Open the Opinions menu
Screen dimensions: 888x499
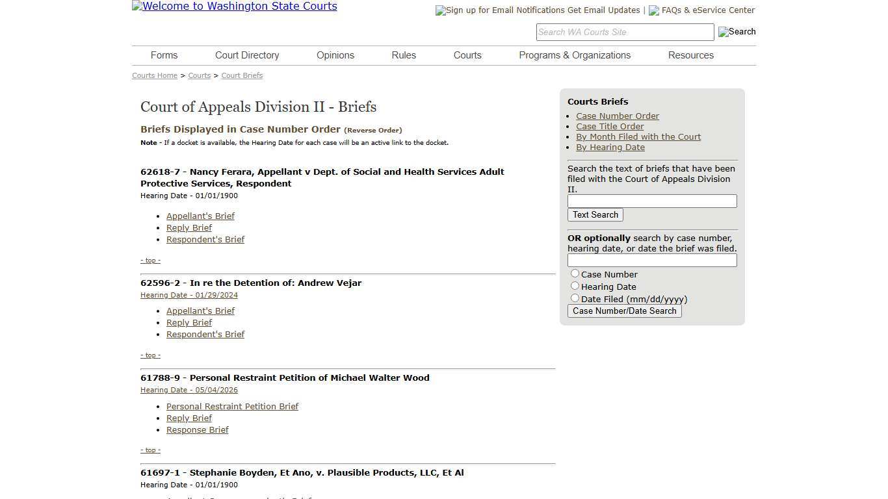click(335, 55)
